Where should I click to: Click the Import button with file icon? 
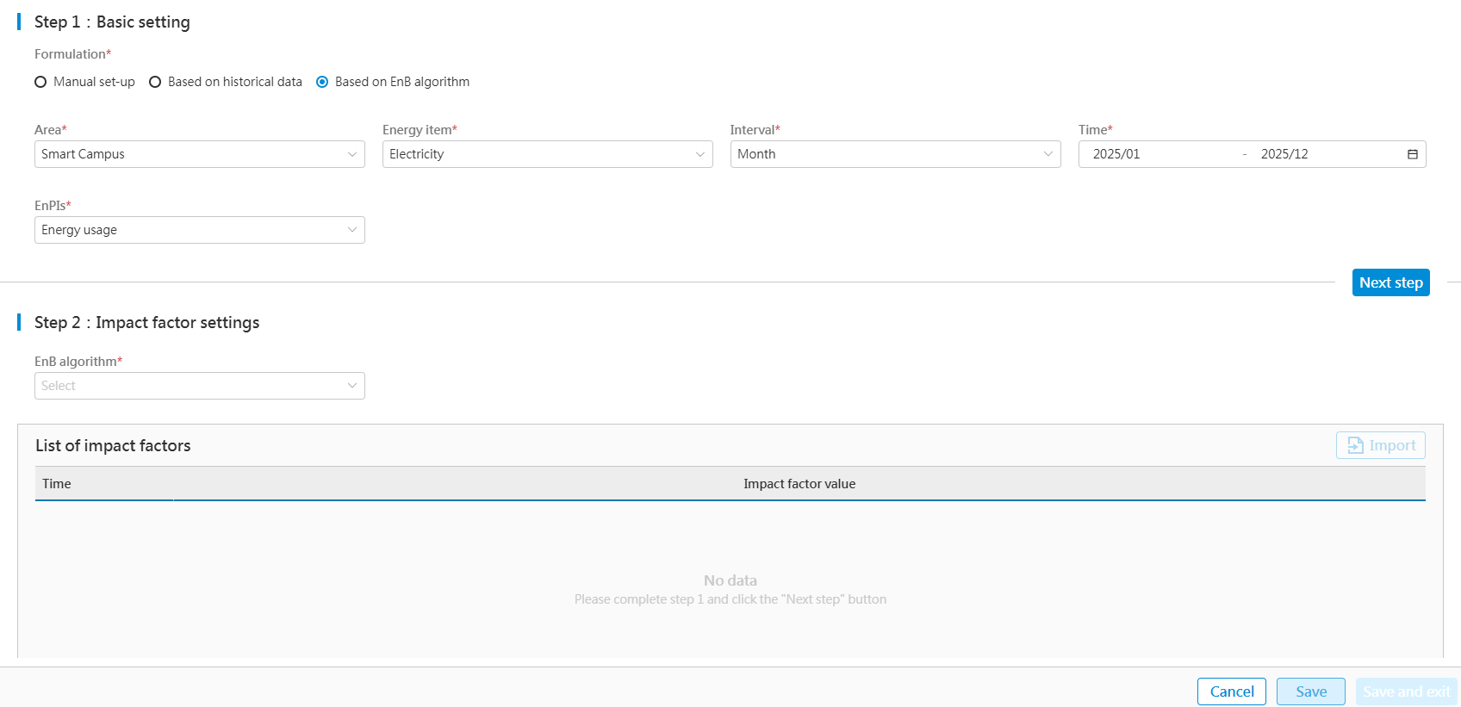click(x=1380, y=445)
